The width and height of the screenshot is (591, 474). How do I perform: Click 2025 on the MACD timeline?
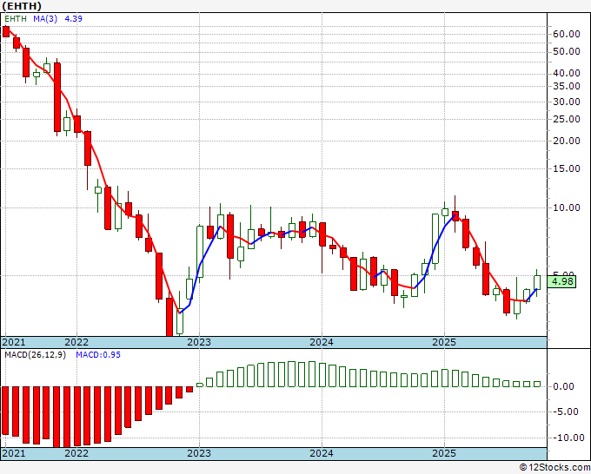(444, 453)
